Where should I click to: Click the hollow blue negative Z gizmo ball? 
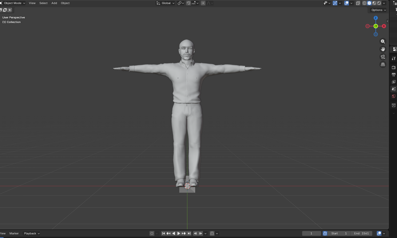point(376,34)
